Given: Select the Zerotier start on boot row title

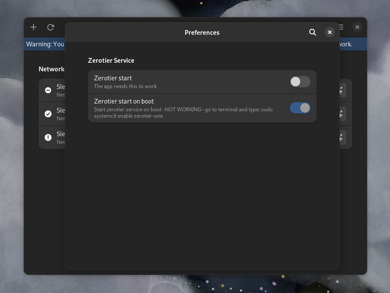Looking at the screenshot, I should click(124, 101).
